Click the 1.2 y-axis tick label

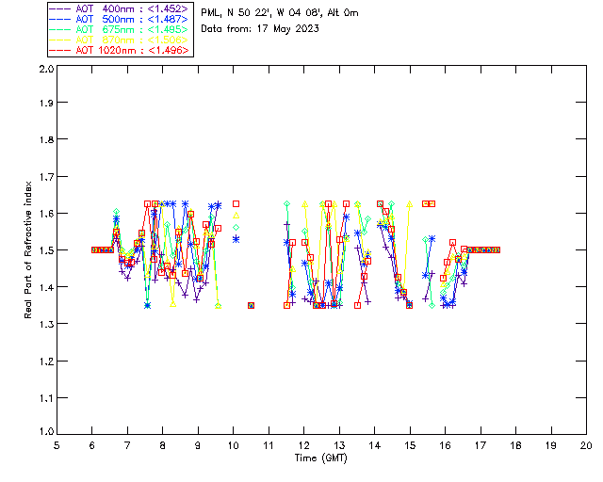[x=46, y=361]
